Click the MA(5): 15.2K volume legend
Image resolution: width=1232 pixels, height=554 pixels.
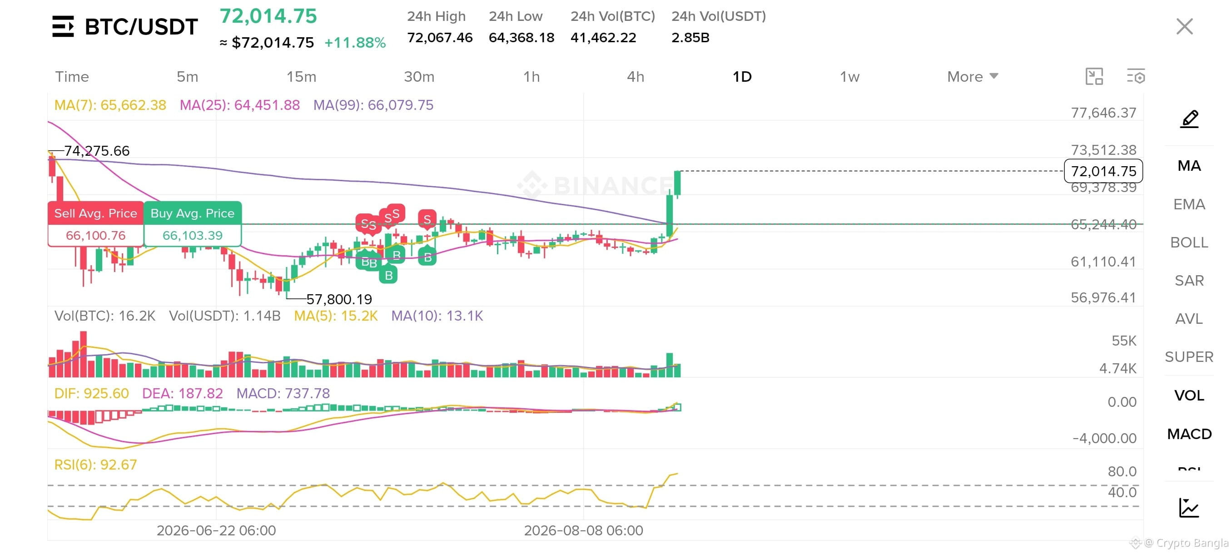pos(335,316)
